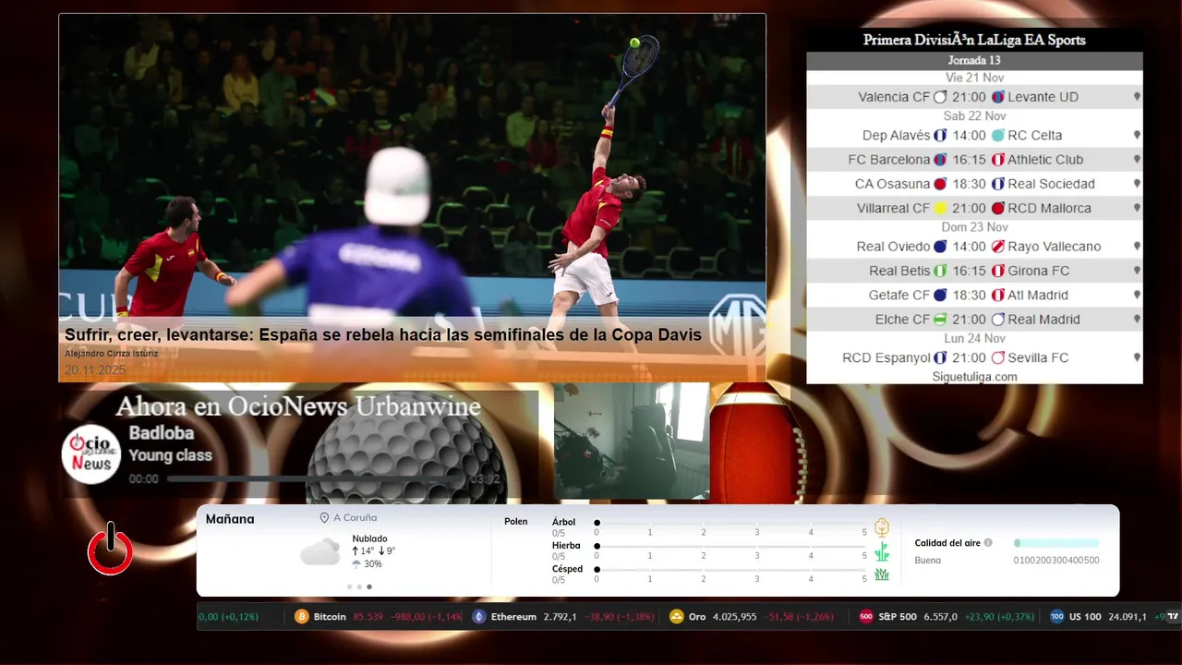Open the tennis match news photo
The width and height of the screenshot is (1182, 665).
412,198
